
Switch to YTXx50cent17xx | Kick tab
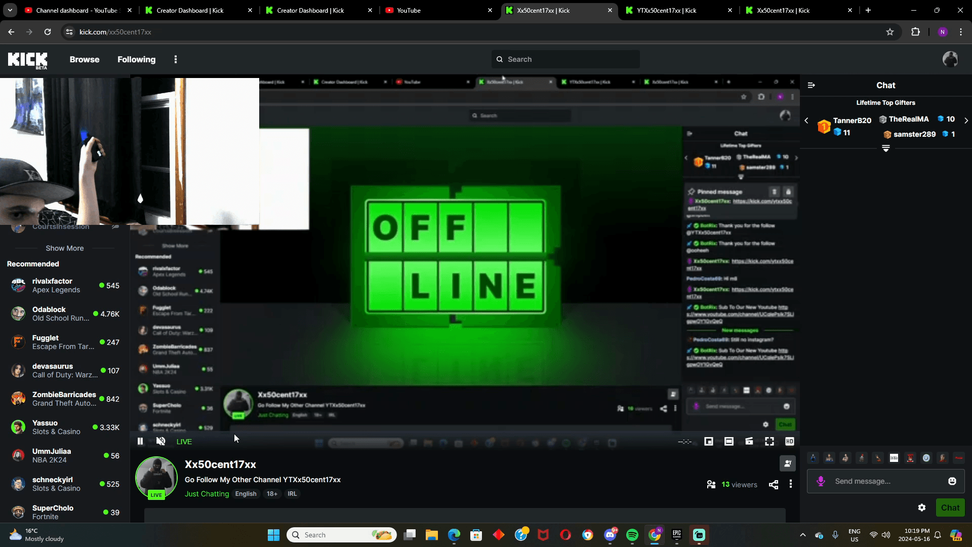[679, 10]
